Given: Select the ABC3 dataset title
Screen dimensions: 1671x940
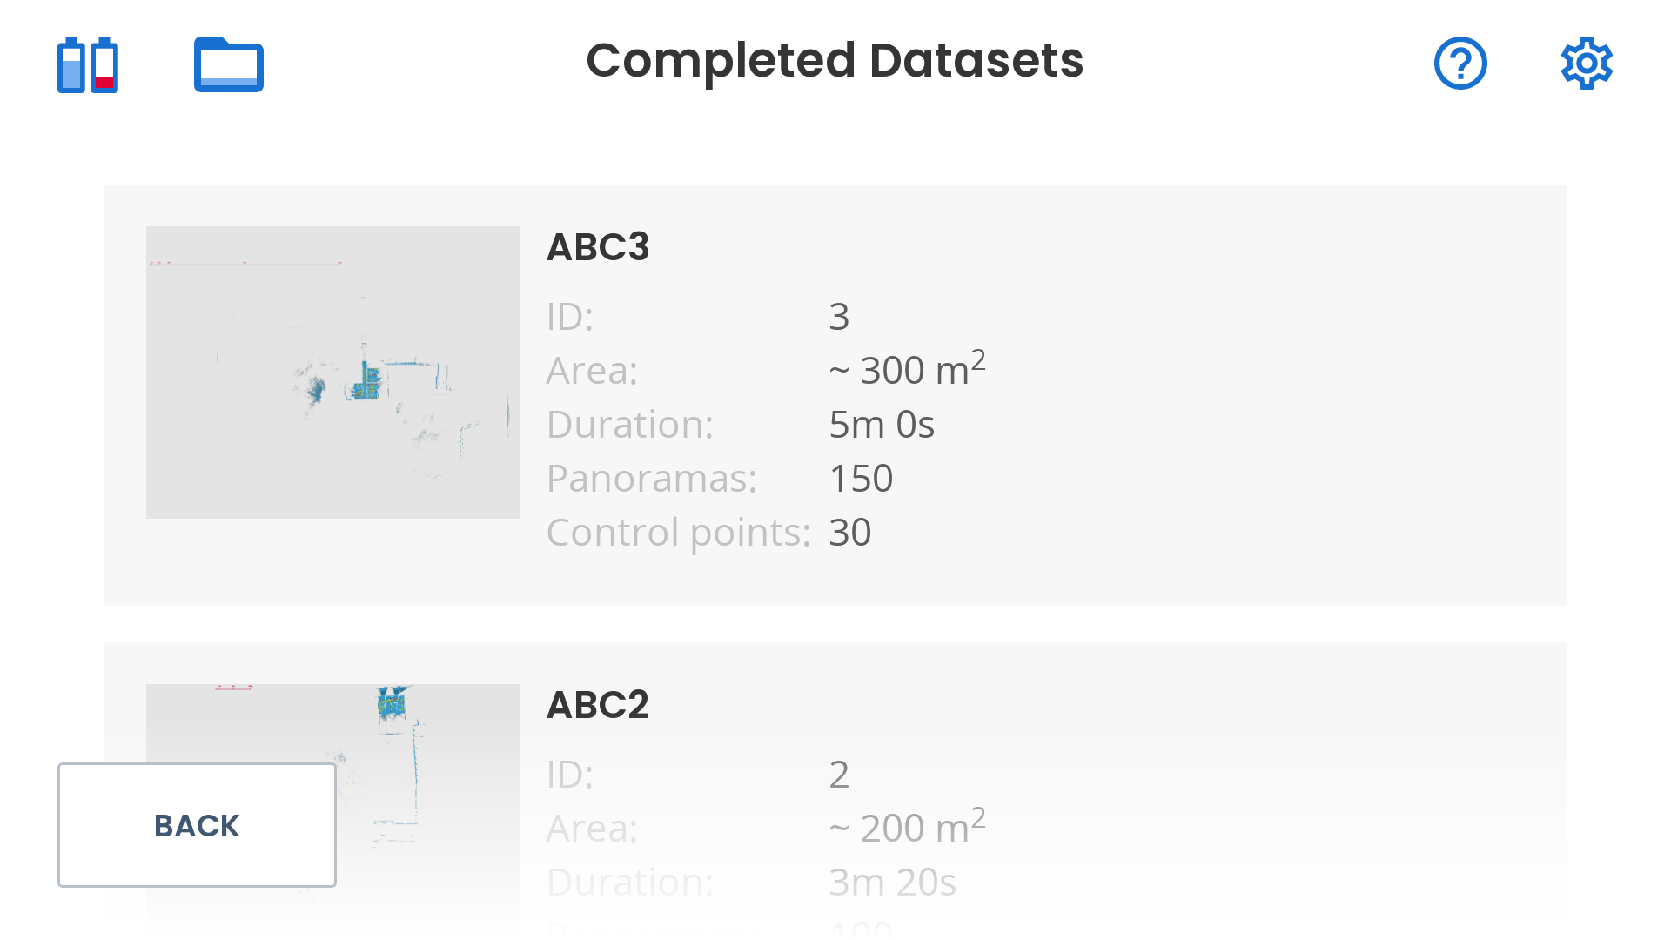Looking at the screenshot, I should click(598, 247).
